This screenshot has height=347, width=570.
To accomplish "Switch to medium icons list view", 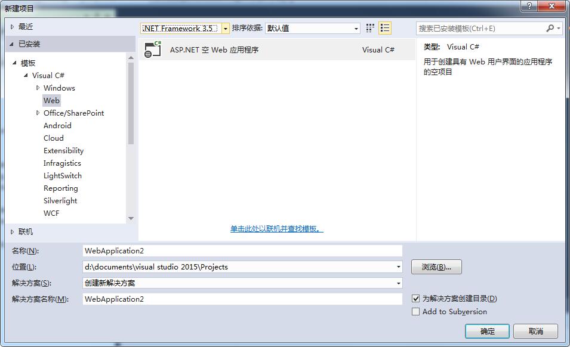I will 385,28.
